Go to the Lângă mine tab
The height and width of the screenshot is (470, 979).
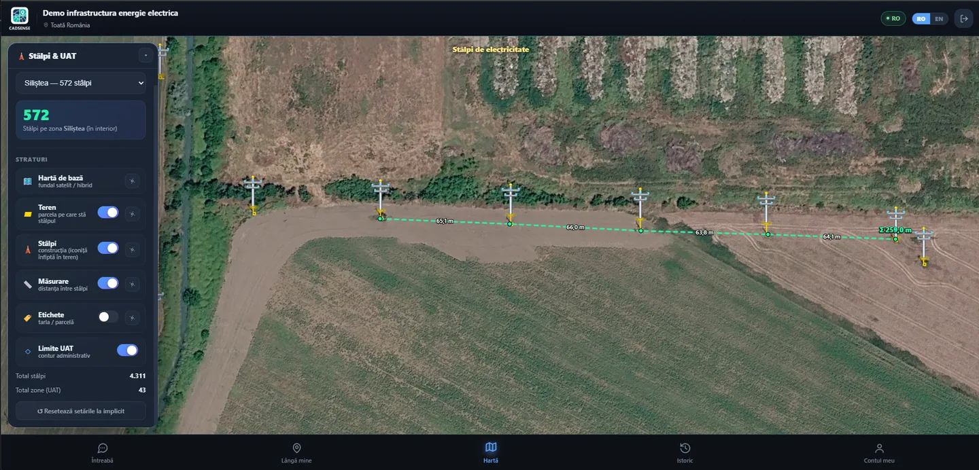coord(296,453)
